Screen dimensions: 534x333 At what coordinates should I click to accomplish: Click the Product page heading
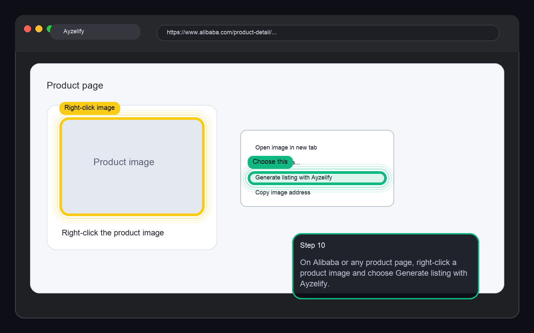pyautogui.click(x=75, y=86)
